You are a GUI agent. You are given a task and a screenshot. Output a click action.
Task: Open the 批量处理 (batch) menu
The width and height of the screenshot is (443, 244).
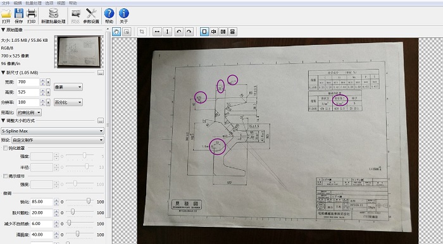(34, 3)
